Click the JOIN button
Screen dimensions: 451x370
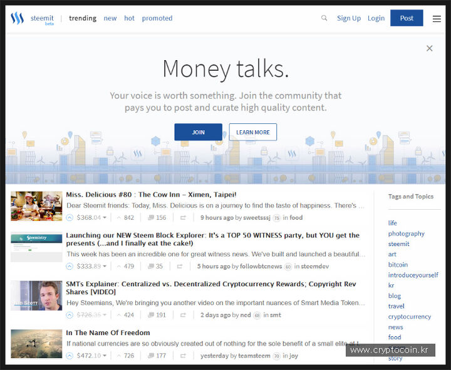tap(198, 132)
